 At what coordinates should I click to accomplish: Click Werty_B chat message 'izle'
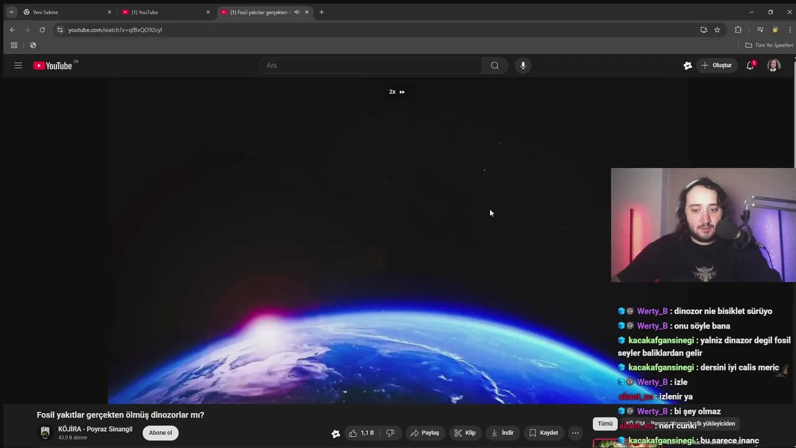680,382
